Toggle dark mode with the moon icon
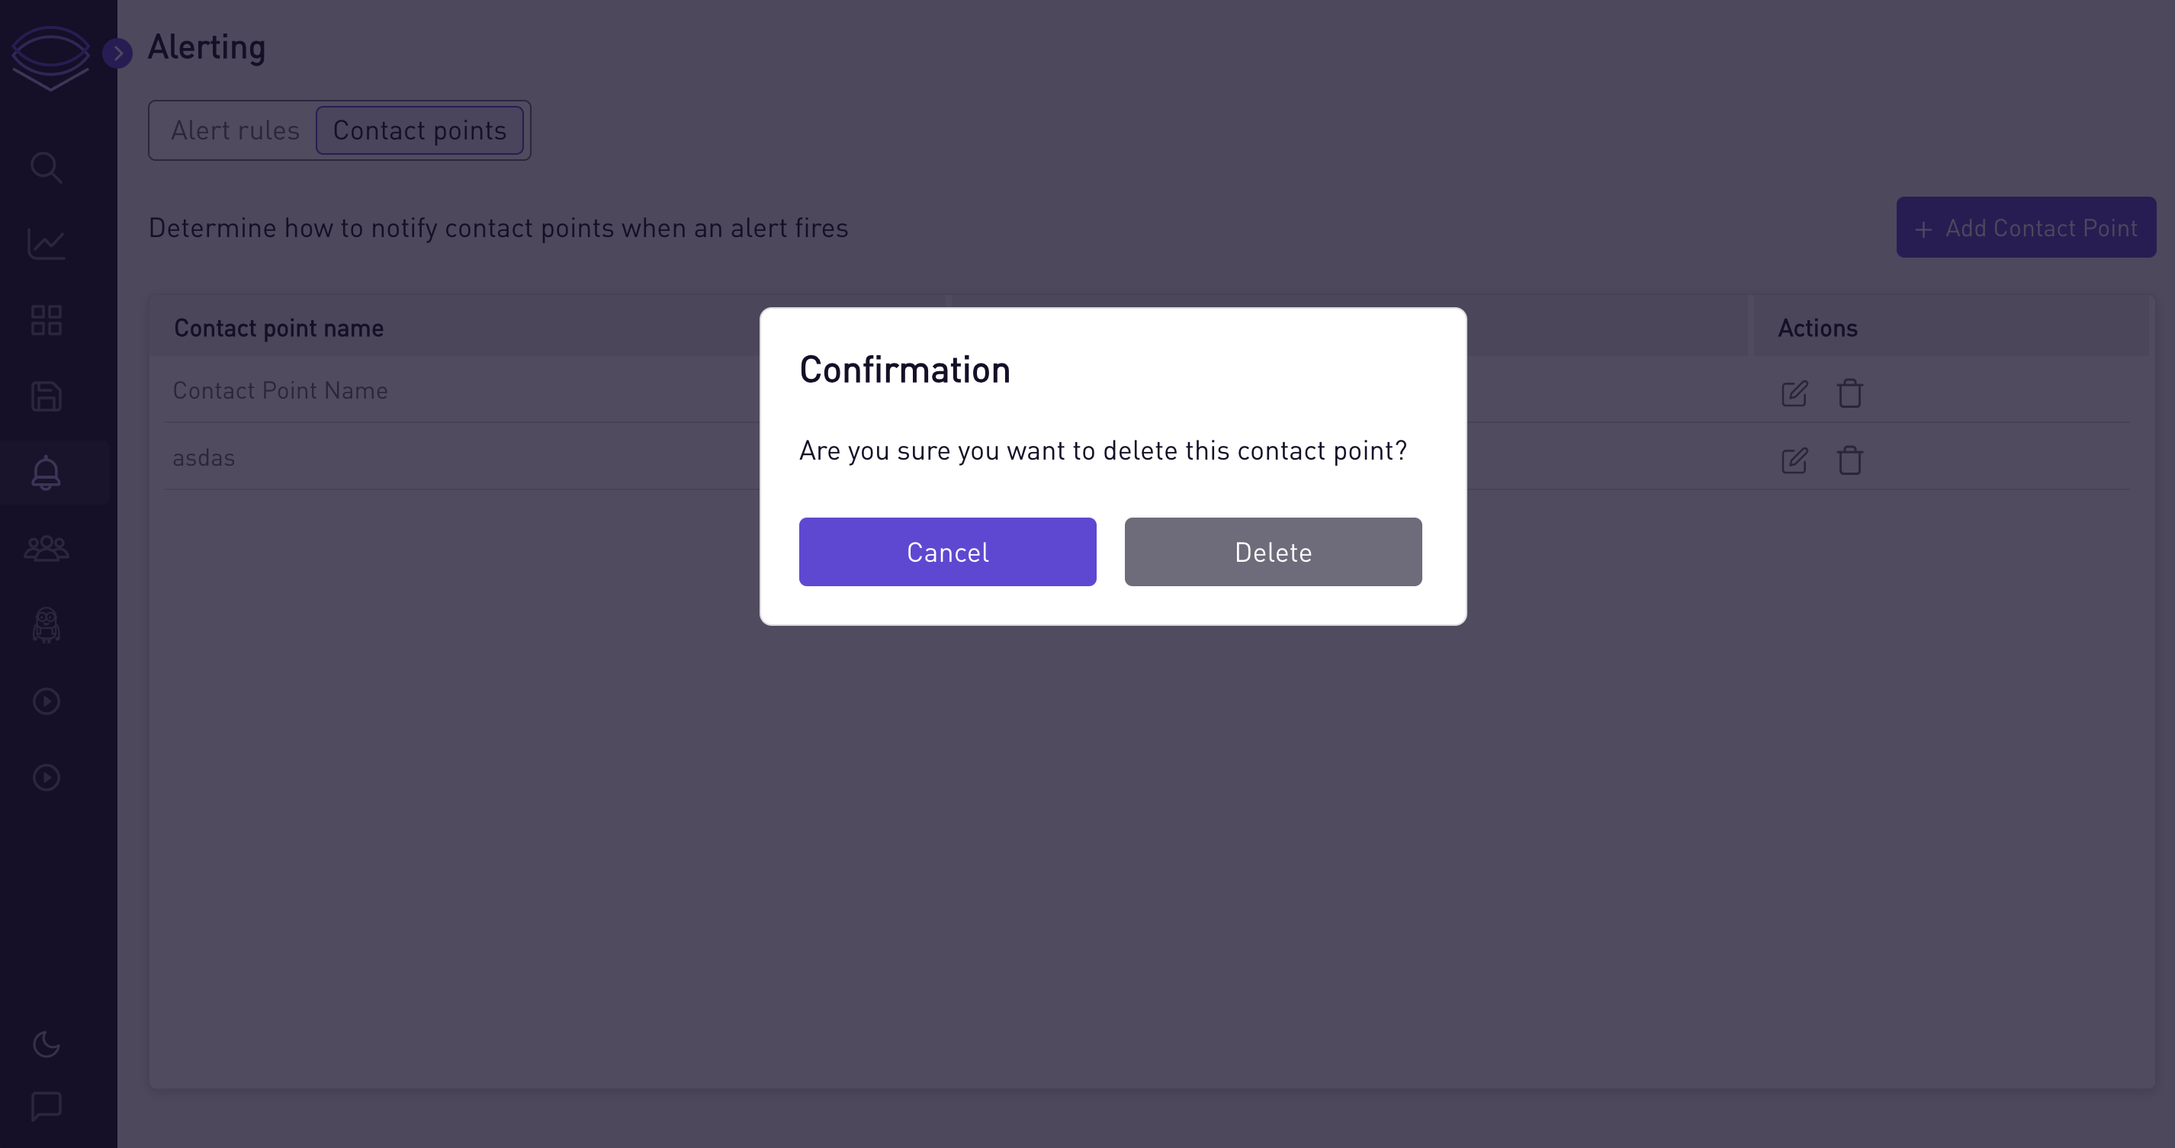Image resolution: width=2175 pixels, height=1148 pixels. pos(47,1044)
